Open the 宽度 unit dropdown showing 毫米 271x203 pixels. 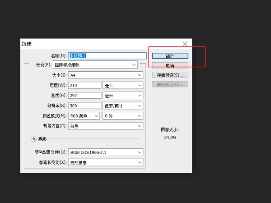[x=123, y=85]
